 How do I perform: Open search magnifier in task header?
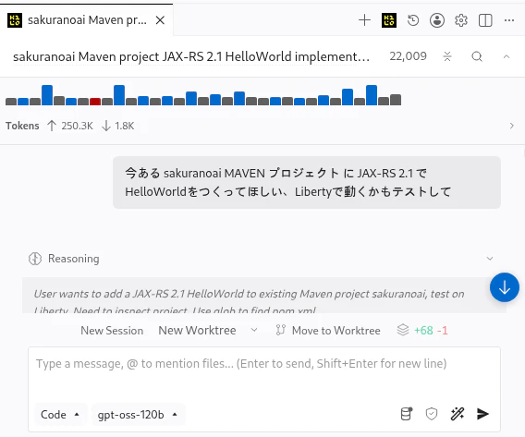coord(477,56)
